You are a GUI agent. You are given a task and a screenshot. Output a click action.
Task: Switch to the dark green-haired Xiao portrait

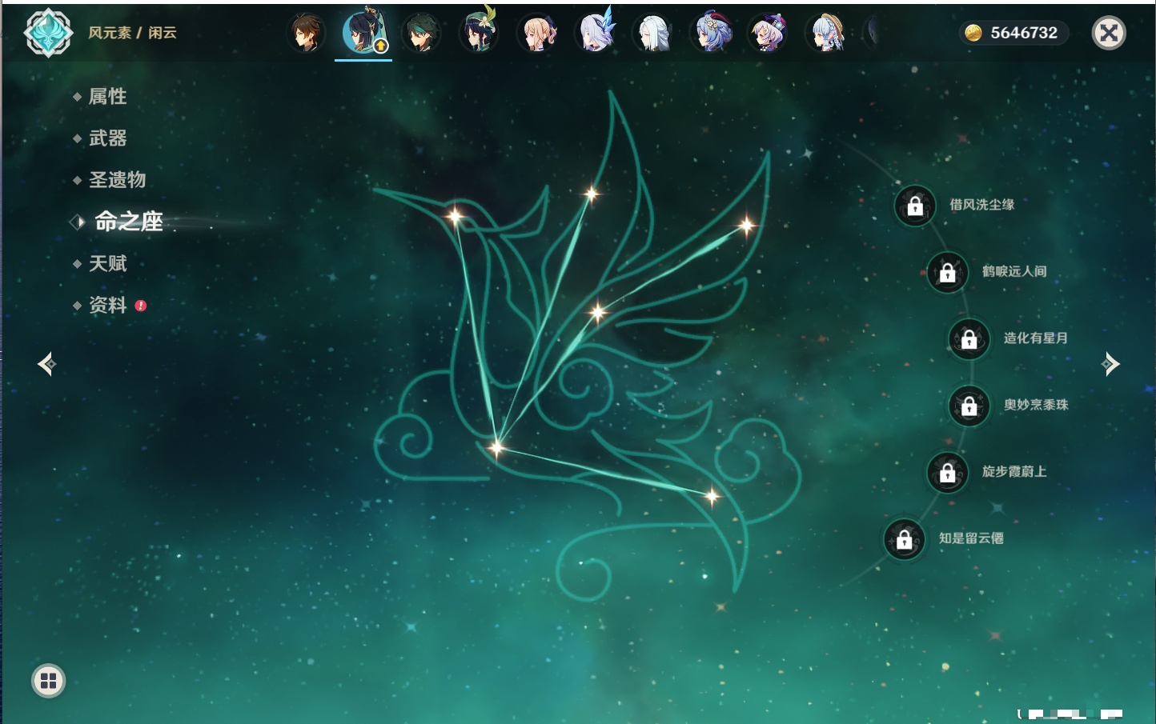coord(421,33)
